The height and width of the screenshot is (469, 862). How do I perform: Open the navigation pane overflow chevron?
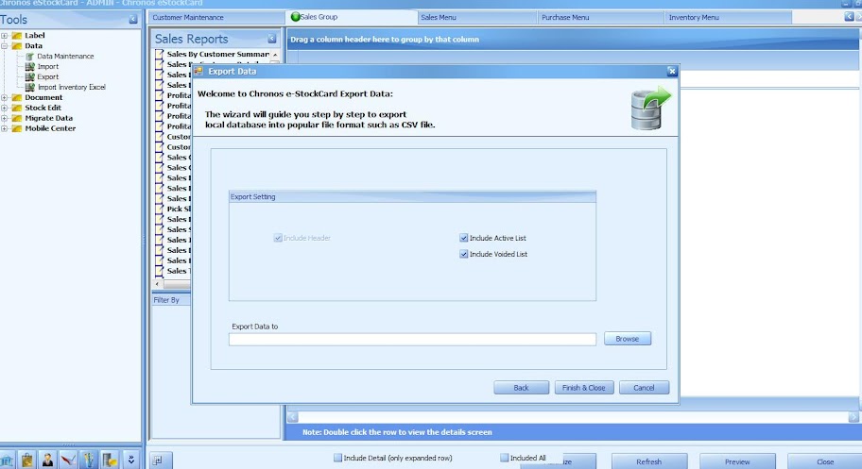pos(130,460)
